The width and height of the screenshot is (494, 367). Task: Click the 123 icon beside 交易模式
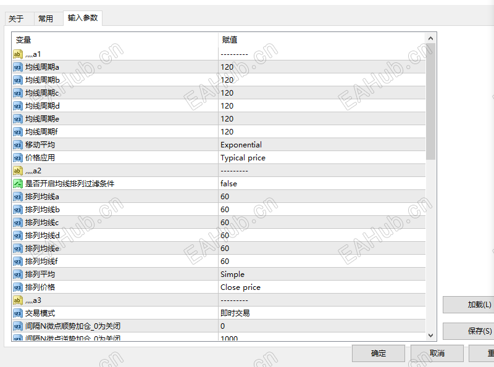click(x=17, y=313)
